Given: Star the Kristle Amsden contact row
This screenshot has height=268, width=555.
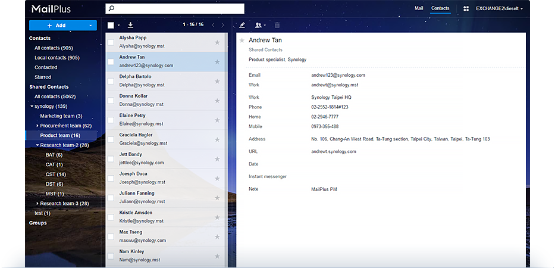Looking at the screenshot, I should (x=217, y=217).
